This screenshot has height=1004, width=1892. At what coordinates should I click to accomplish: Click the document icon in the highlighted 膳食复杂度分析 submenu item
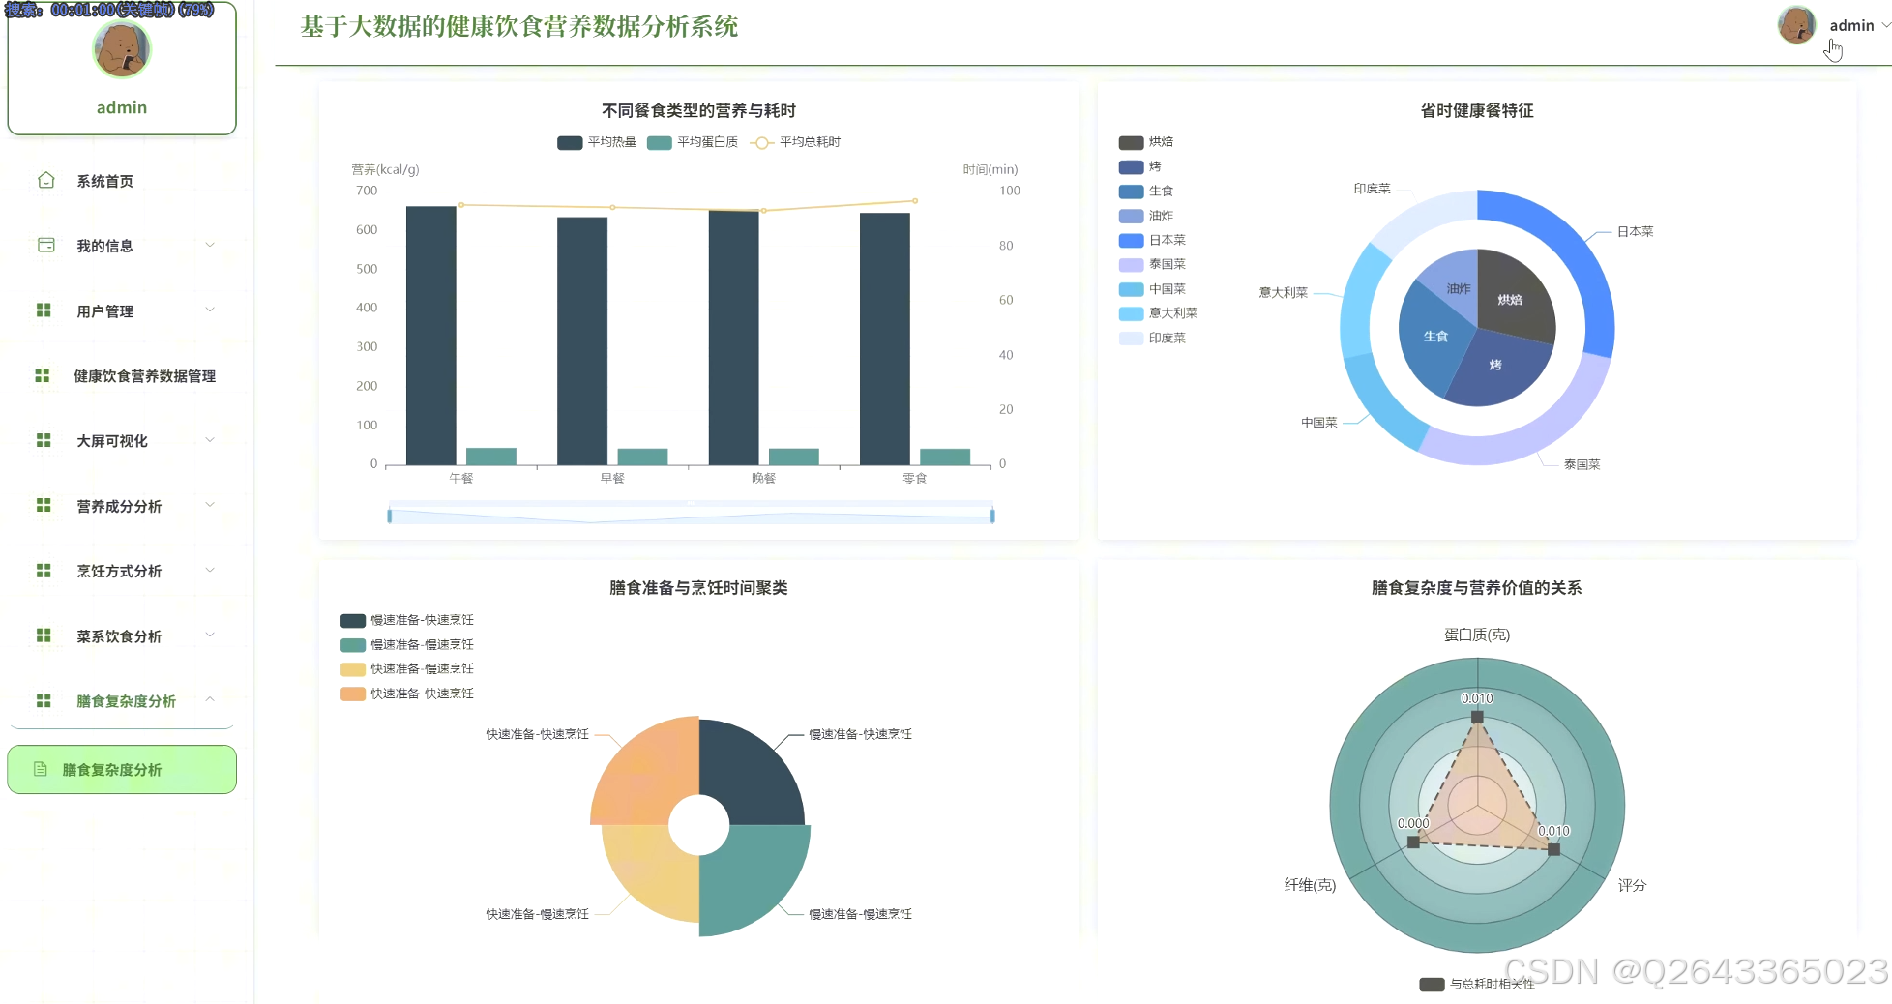click(x=41, y=769)
